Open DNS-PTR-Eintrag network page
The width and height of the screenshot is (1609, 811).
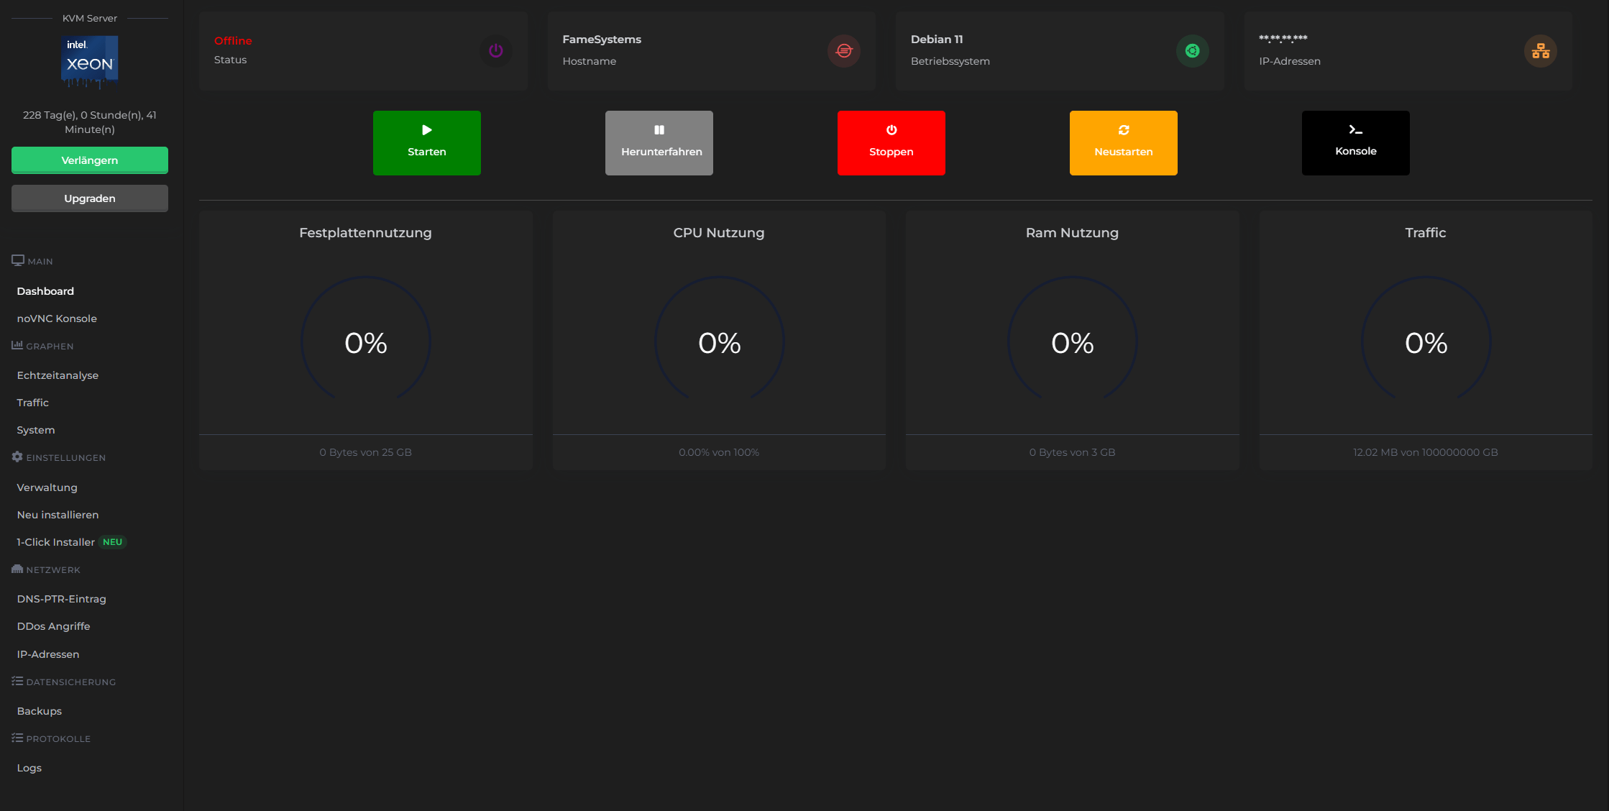click(x=61, y=599)
